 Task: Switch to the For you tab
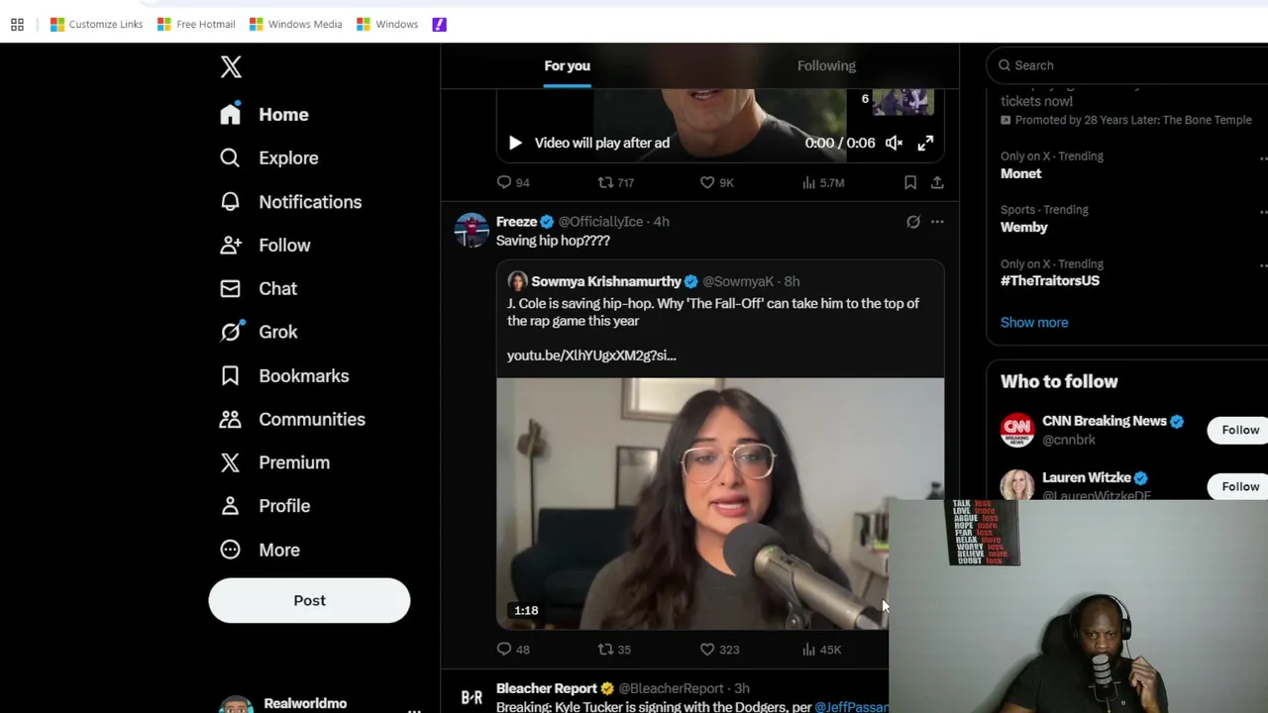pyautogui.click(x=567, y=65)
